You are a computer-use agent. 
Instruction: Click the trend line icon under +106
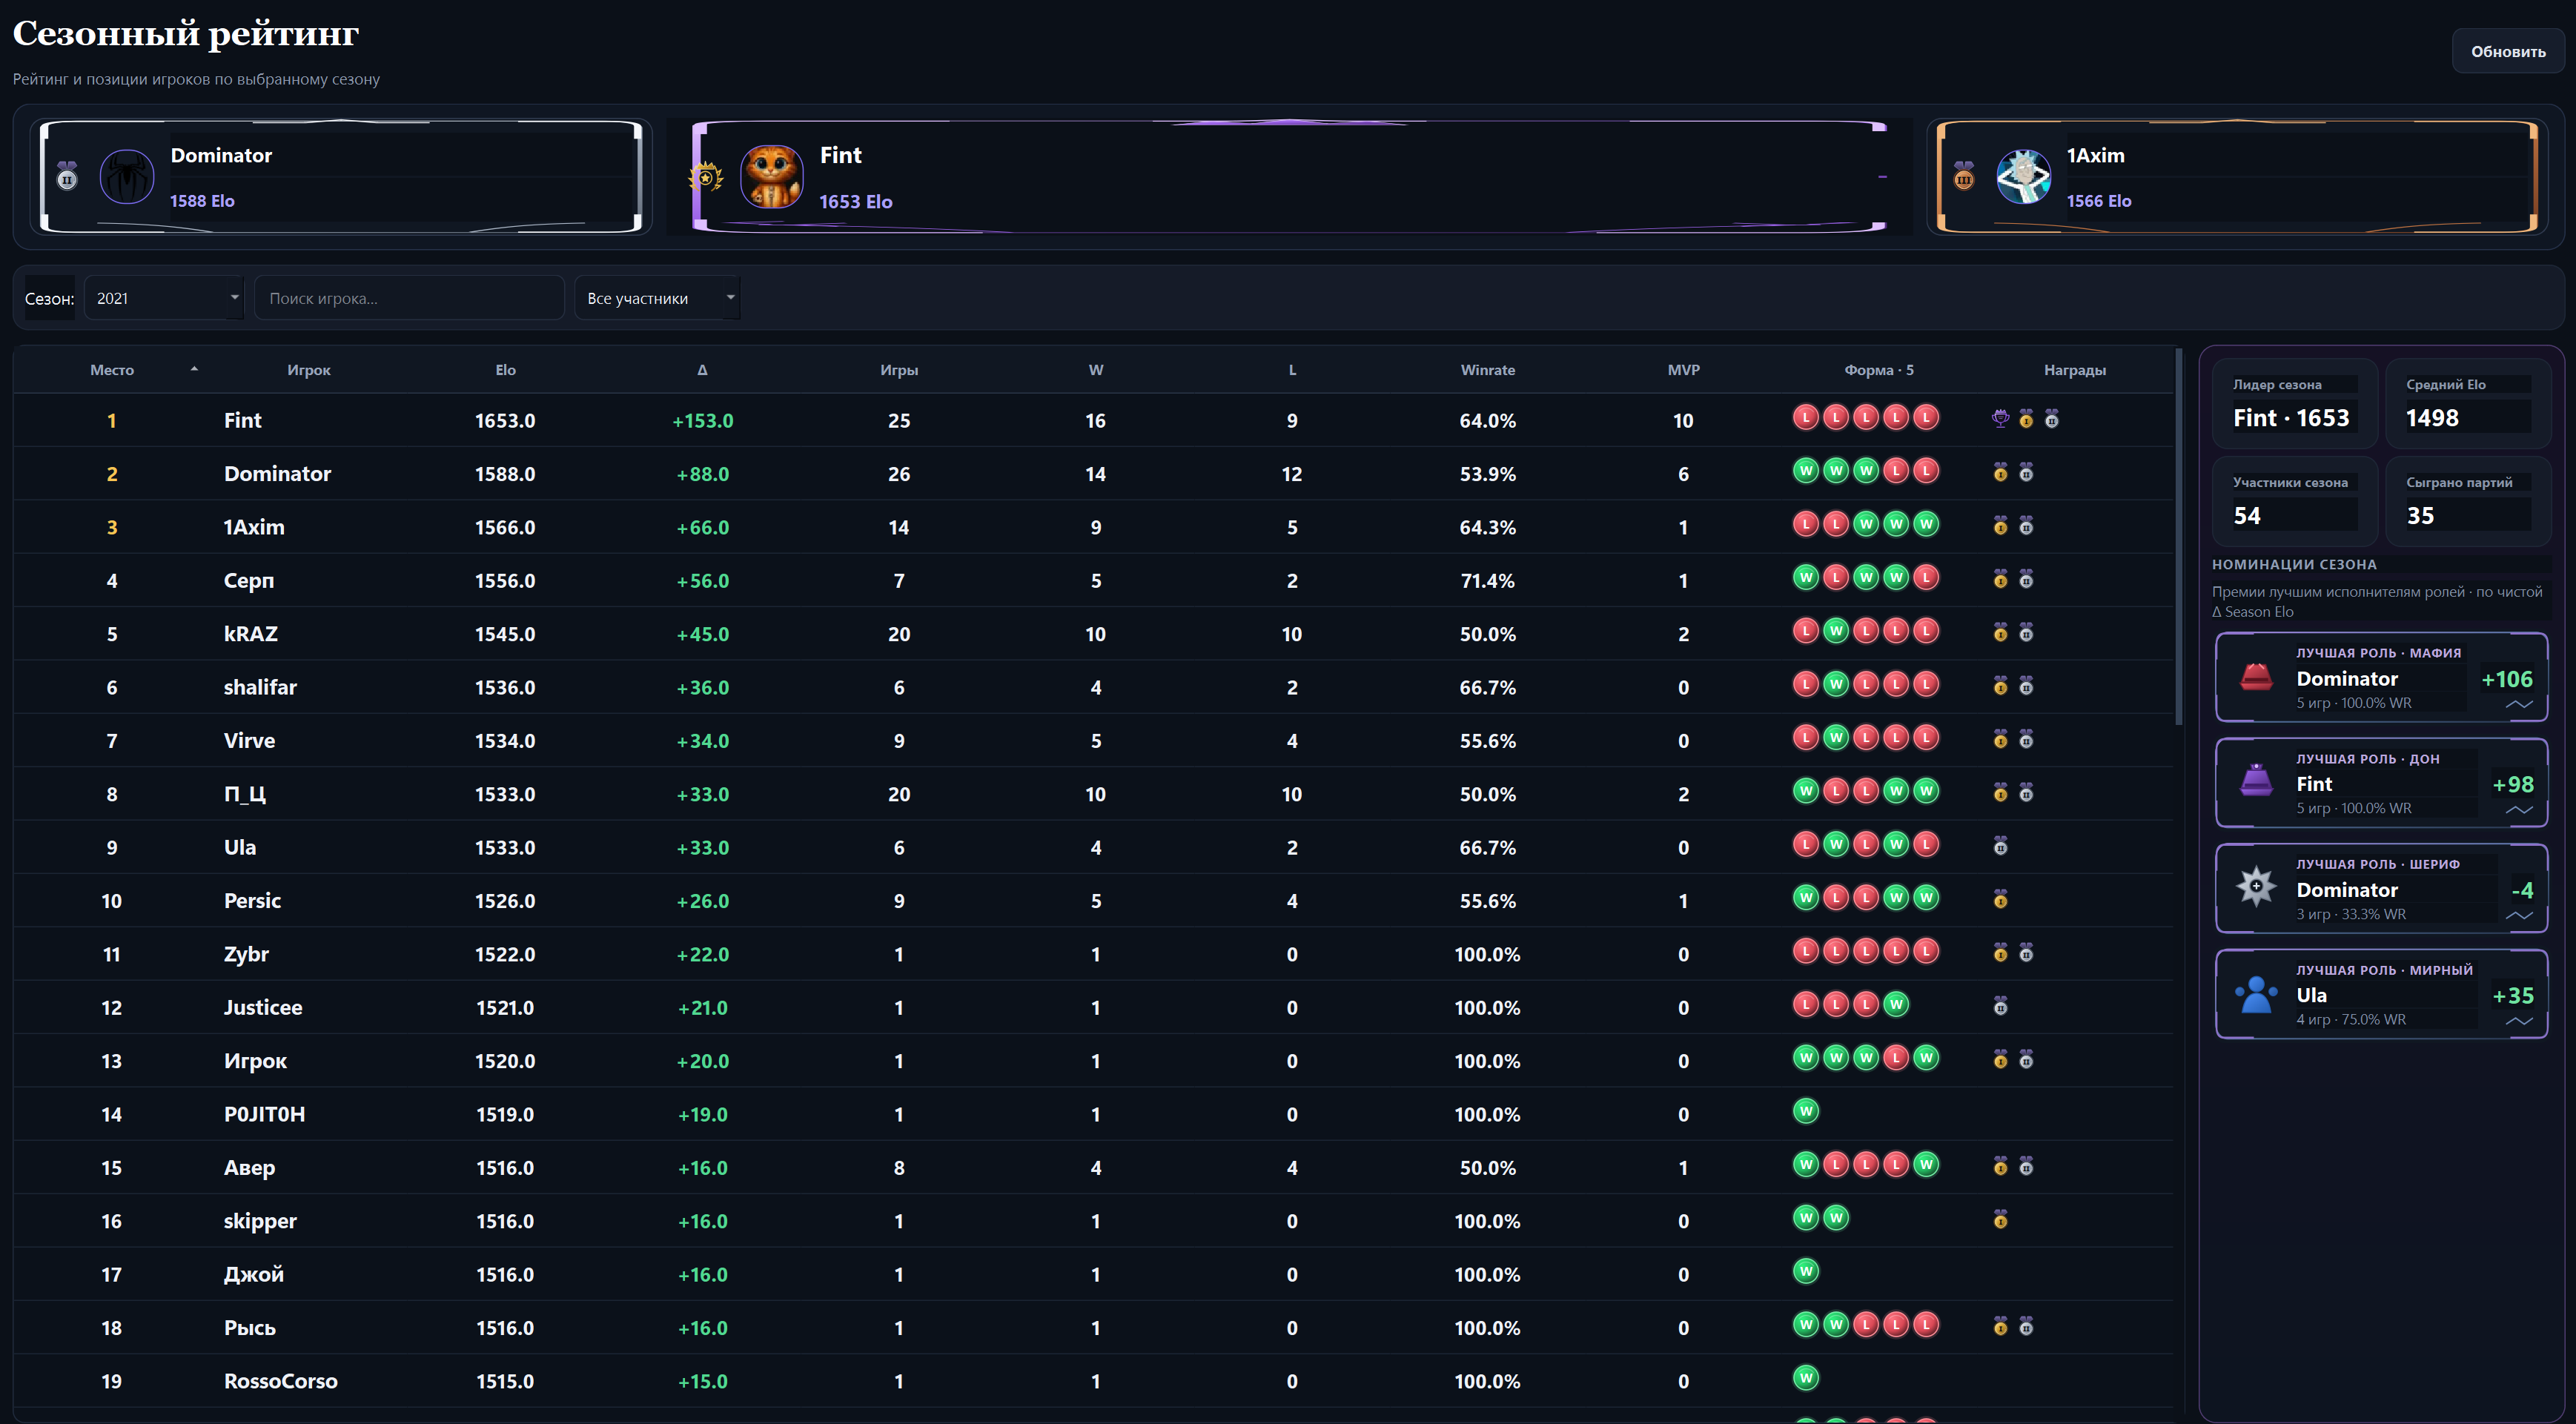coord(2519,704)
